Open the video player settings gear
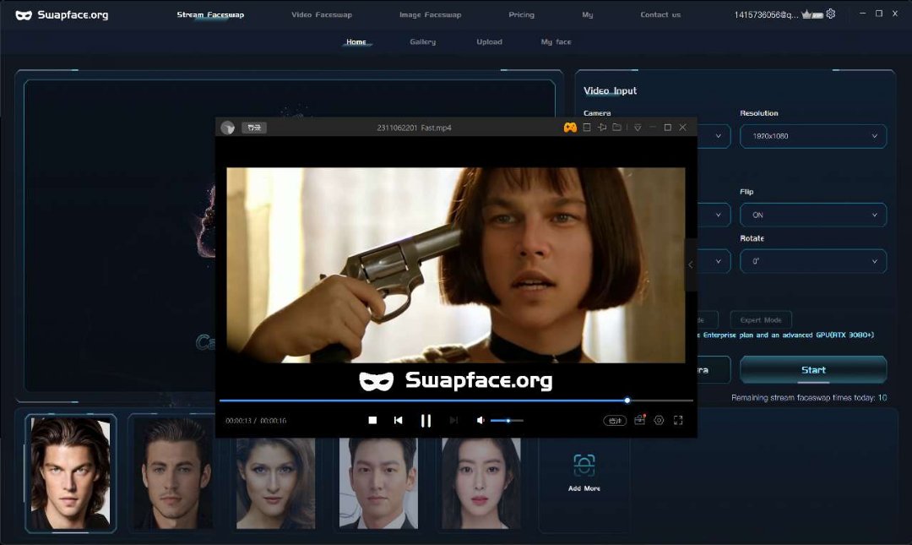This screenshot has height=545, width=912. point(660,420)
